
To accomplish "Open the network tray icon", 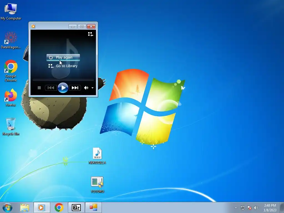I will pos(242,208).
